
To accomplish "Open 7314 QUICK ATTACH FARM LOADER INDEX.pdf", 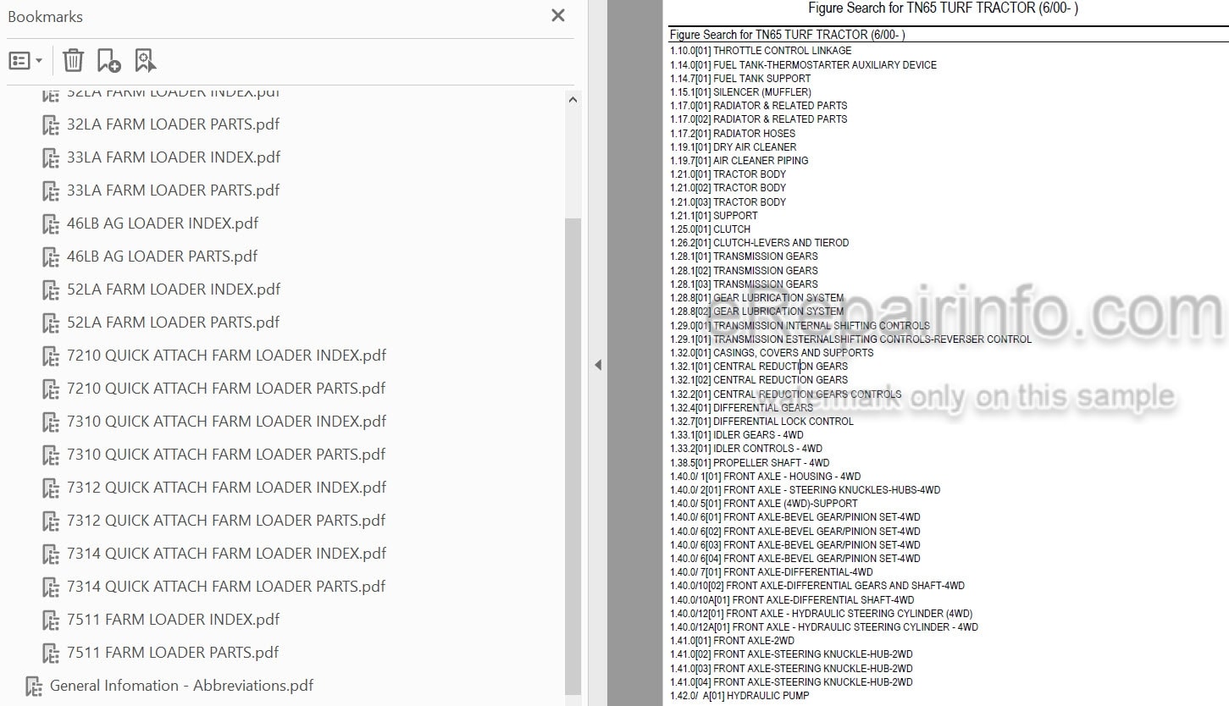I will [x=226, y=554].
